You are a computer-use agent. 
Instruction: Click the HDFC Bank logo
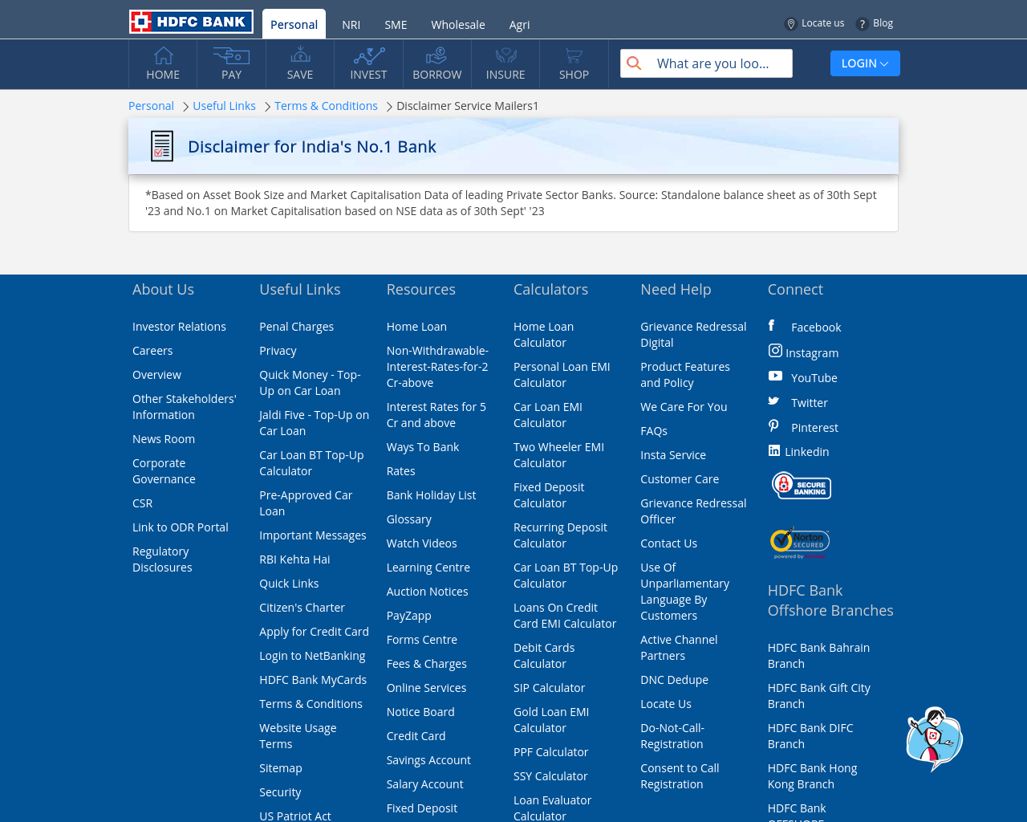pyautogui.click(x=191, y=22)
